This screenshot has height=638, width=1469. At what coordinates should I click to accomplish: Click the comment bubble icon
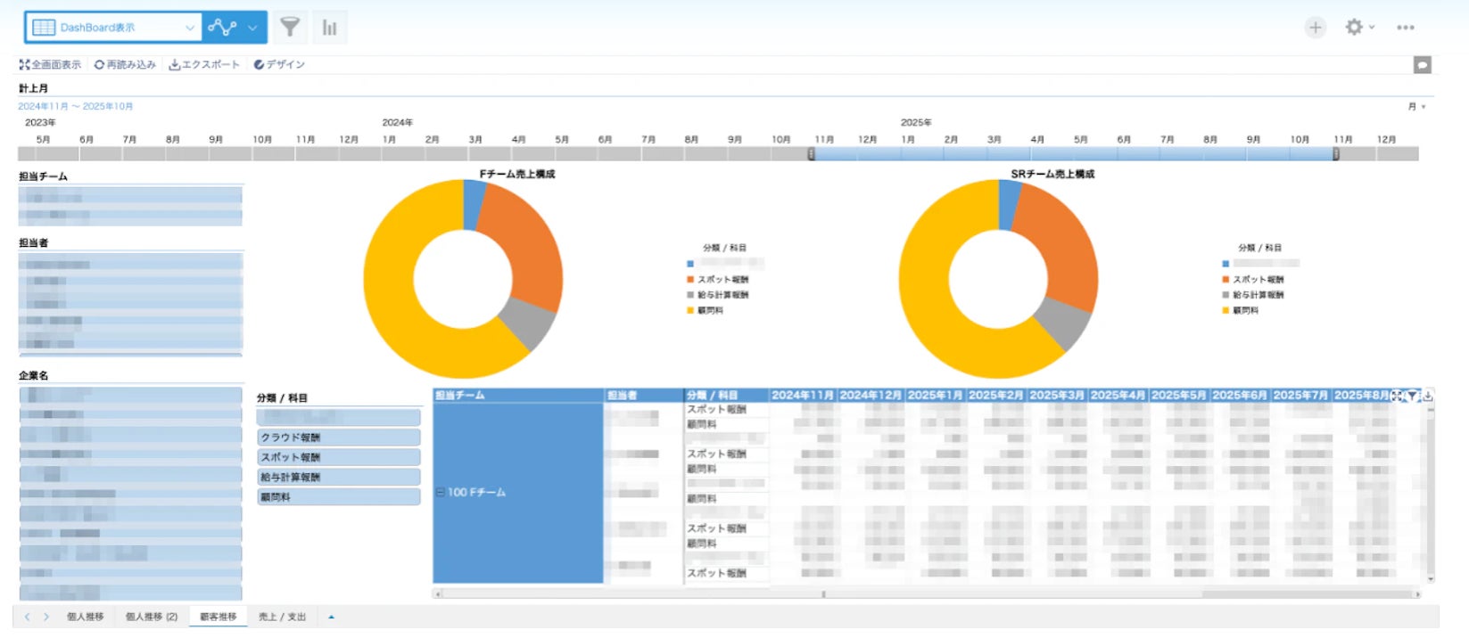tap(1423, 65)
